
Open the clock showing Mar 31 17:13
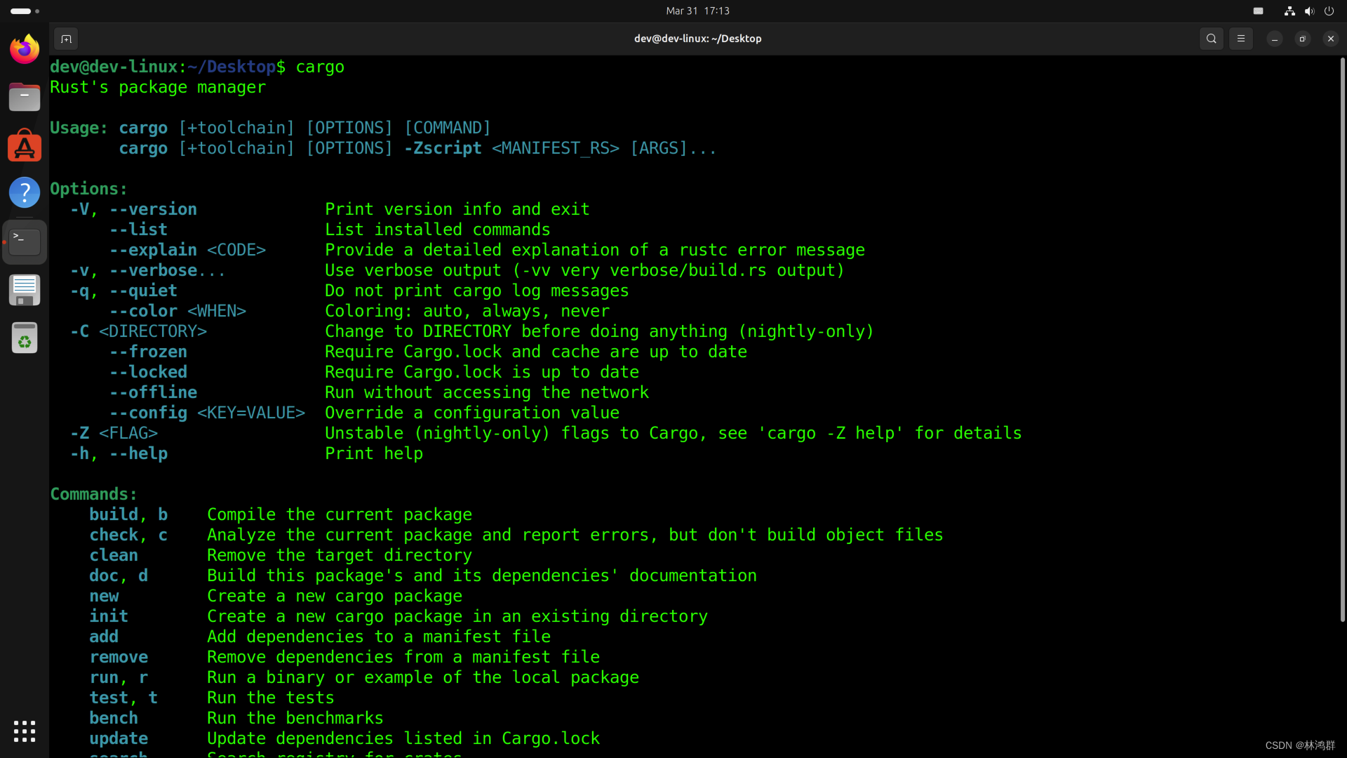point(698,11)
